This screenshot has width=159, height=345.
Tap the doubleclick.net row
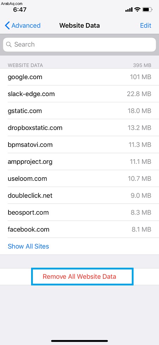click(79, 196)
